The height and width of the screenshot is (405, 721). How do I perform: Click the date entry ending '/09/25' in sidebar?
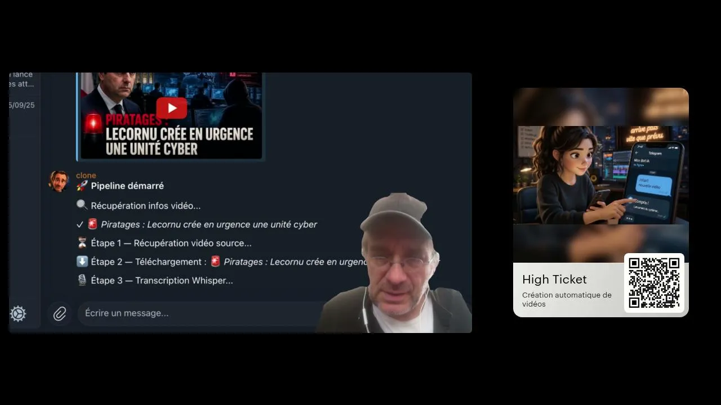click(22, 105)
